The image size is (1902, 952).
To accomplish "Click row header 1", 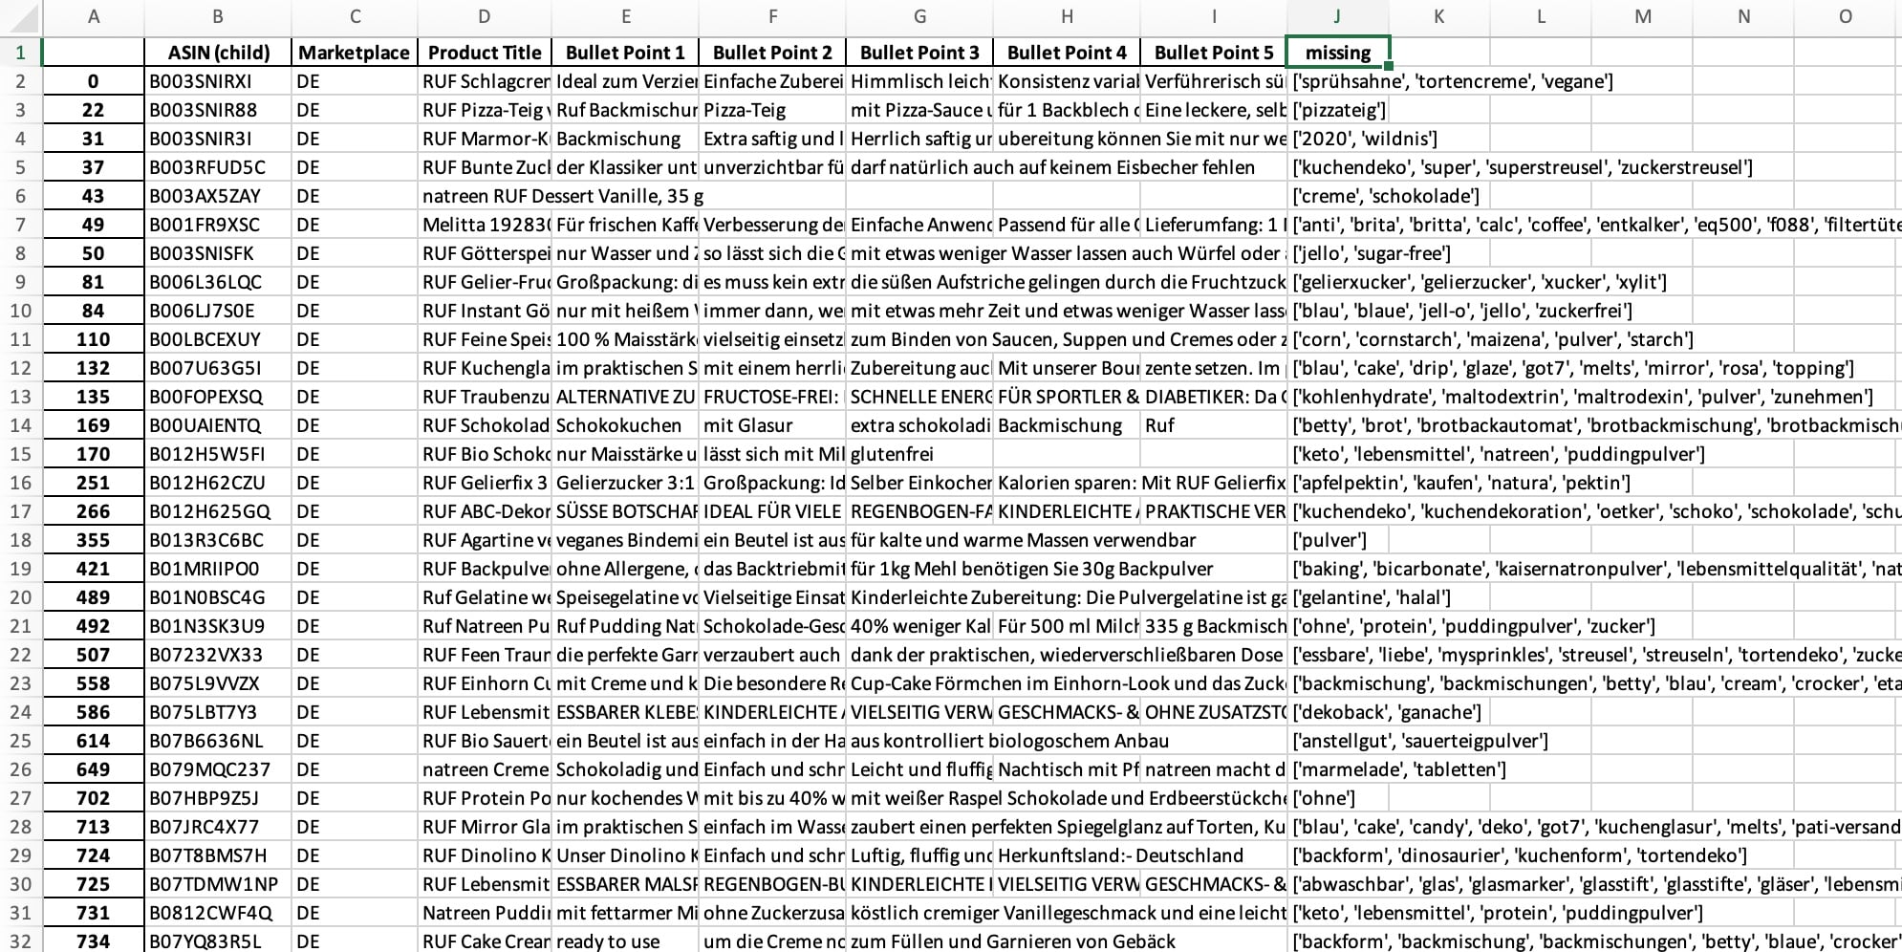I will 20,53.
